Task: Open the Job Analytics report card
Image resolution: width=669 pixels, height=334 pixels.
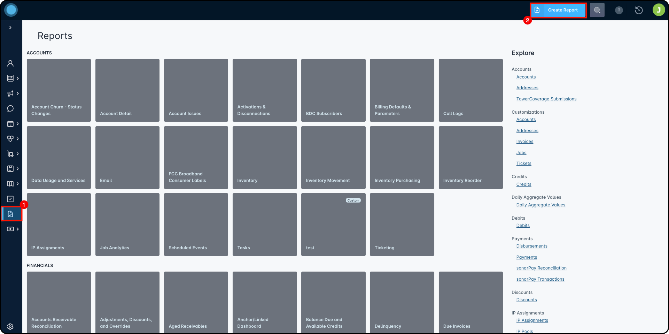Action: [127, 225]
